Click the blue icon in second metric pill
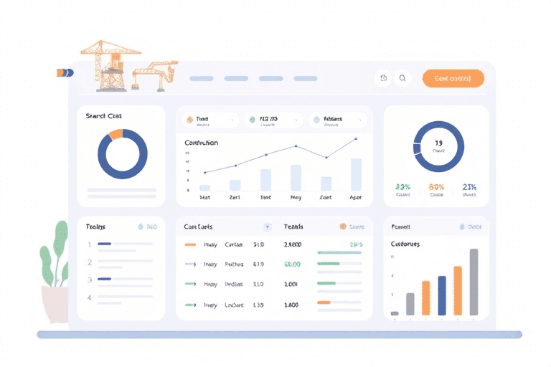551x367 pixels. pos(252,120)
